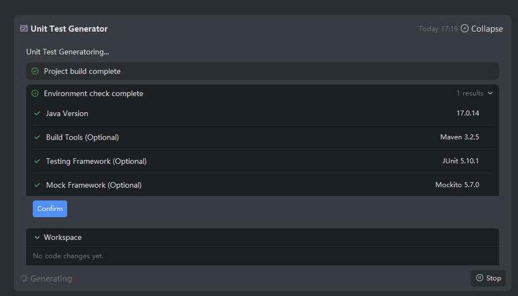Click the Today 17:19 timestamp
518x296 pixels.
click(438, 29)
